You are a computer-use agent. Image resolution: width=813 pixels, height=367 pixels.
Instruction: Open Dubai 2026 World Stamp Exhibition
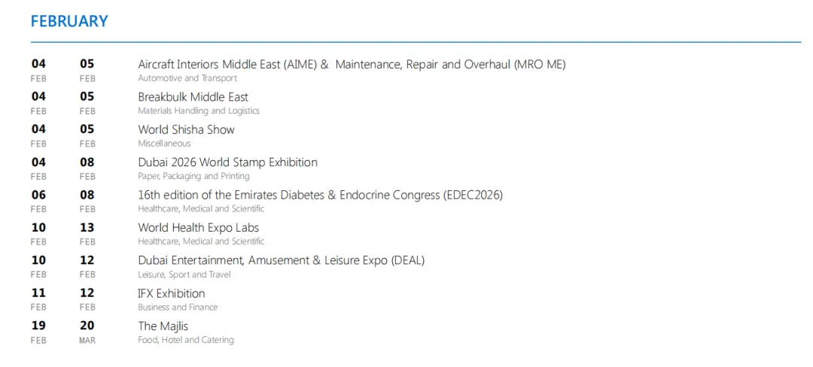227,162
